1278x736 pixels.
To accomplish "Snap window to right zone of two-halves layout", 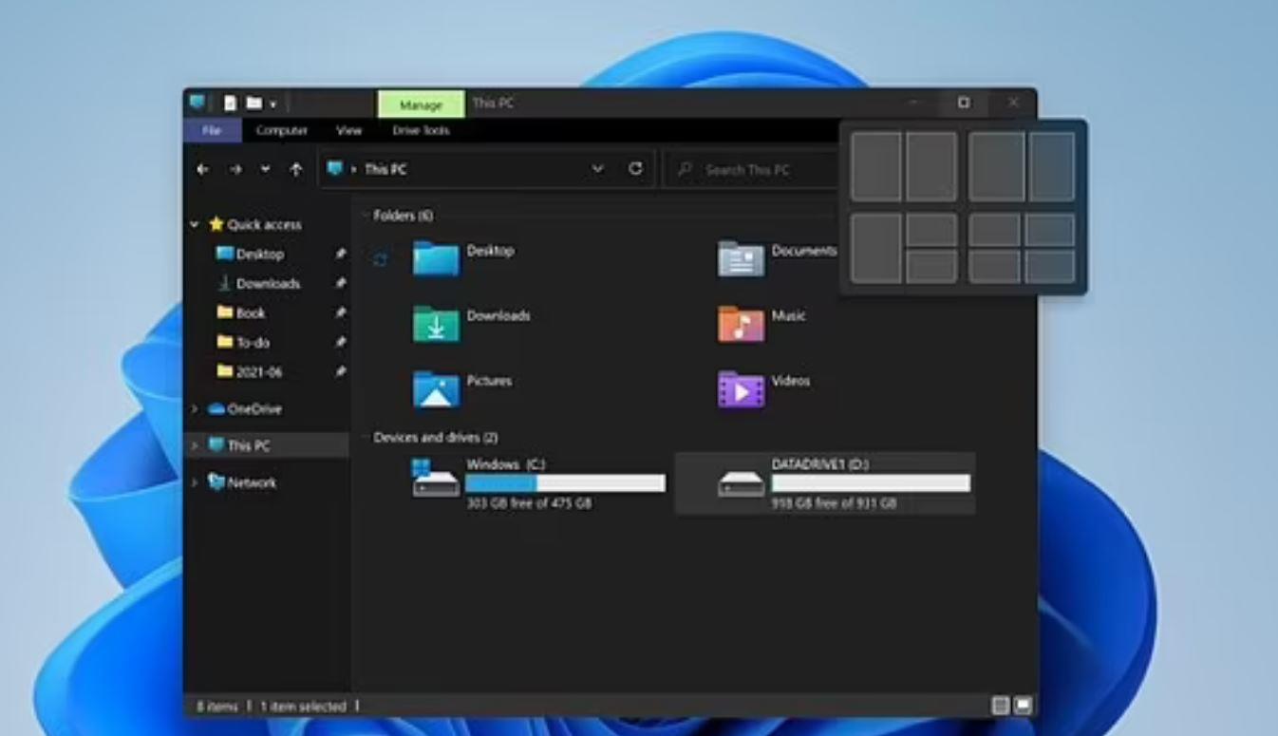I will point(931,166).
